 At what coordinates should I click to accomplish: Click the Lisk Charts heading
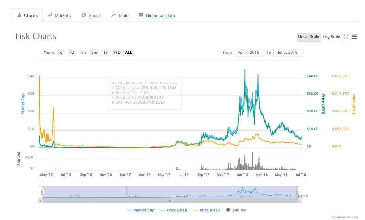coord(36,36)
